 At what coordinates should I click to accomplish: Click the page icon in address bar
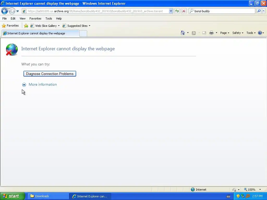25,11
